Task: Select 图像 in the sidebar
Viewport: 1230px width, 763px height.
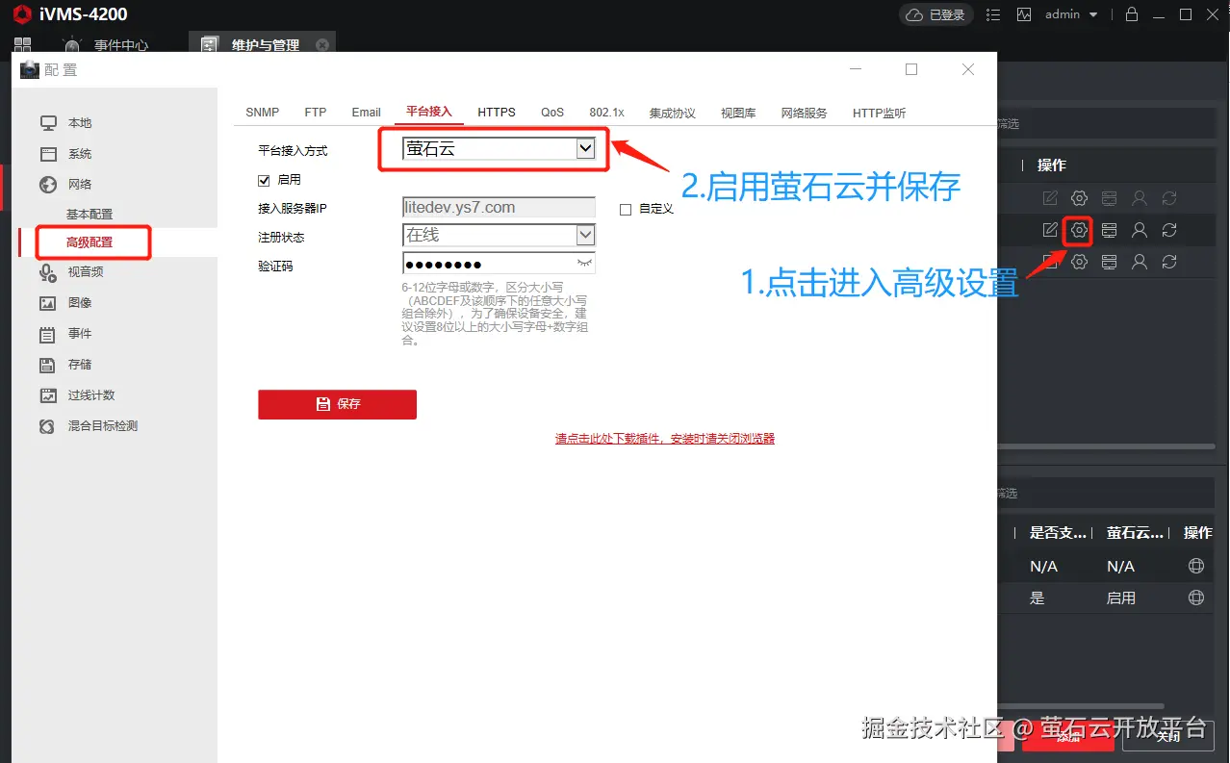Action: 80,303
